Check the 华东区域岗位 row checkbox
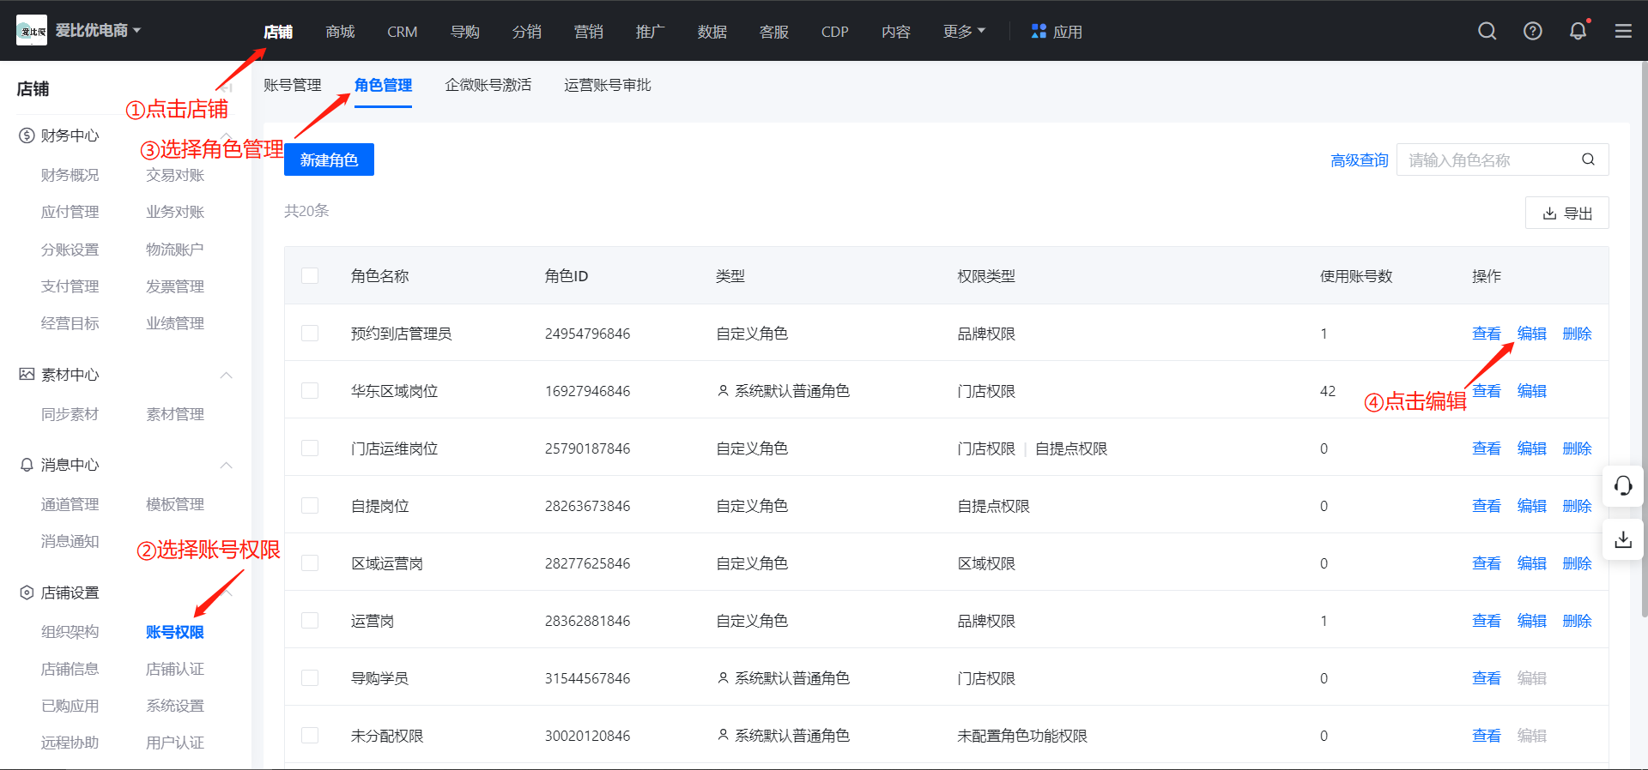The height and width of the screenshot is (770, 1648). coord(310,390)
